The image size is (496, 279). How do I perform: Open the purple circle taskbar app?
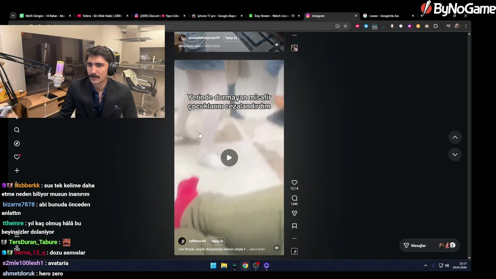(x=267, y=265)
